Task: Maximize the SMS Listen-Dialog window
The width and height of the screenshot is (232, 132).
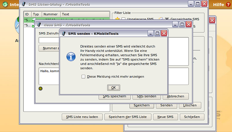Action: click(x=198, y=4)
